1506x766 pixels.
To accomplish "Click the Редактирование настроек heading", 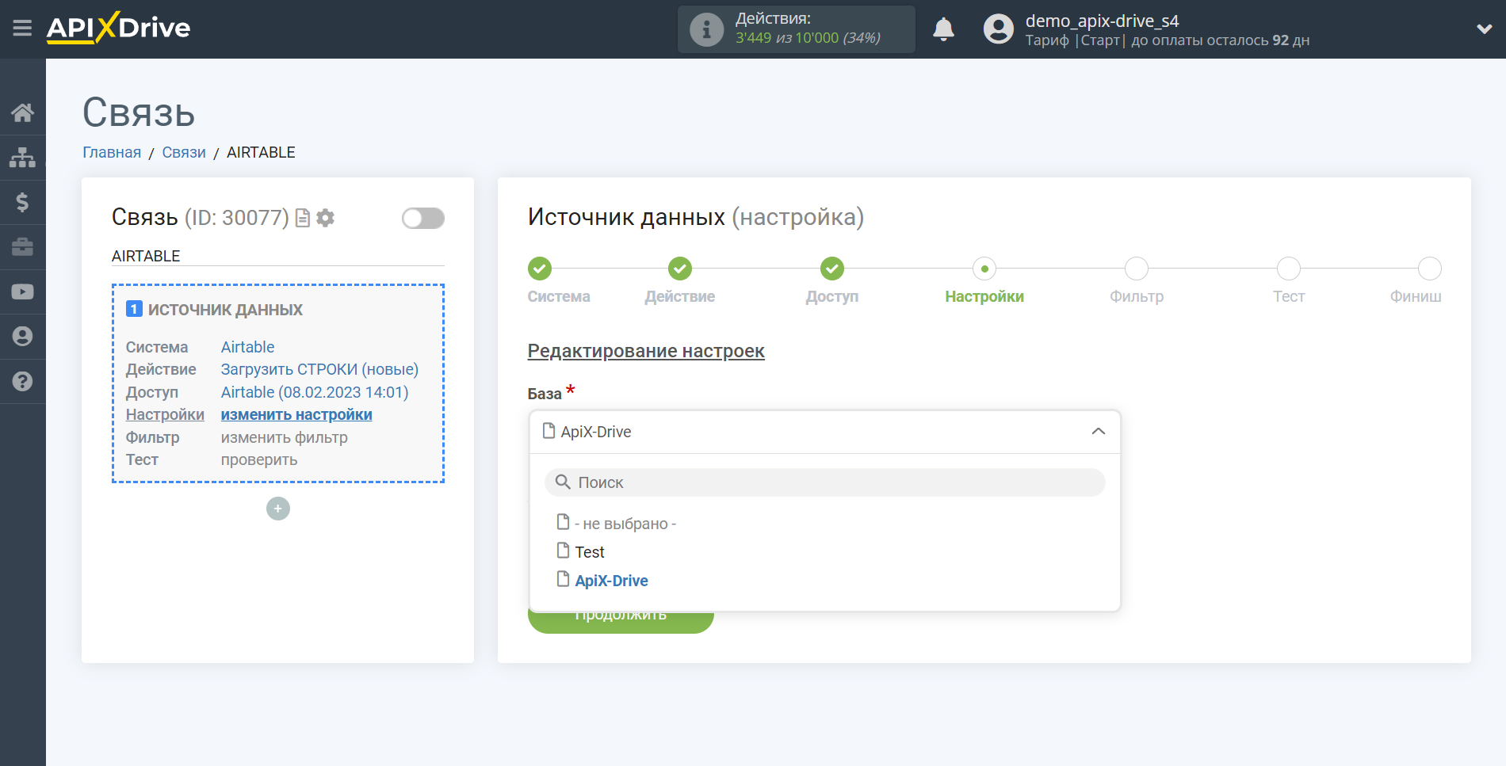I will coord(646,351).
